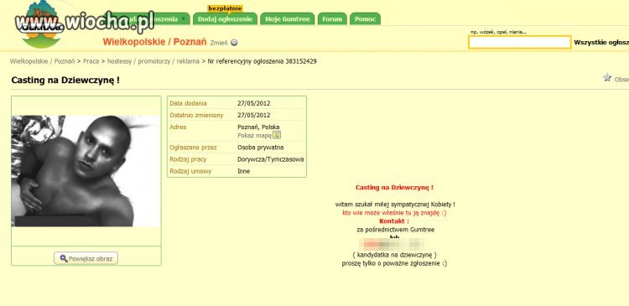Screen dimensions: 629x306
Task: Click the Zmień location link
Action: pos(219,43)
